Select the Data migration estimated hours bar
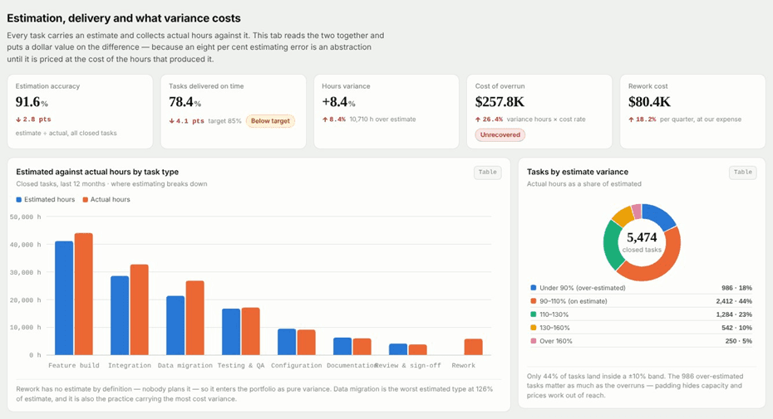Image resolution: width=773 pixels, height=419 pixels. click(x=175, y=325)
